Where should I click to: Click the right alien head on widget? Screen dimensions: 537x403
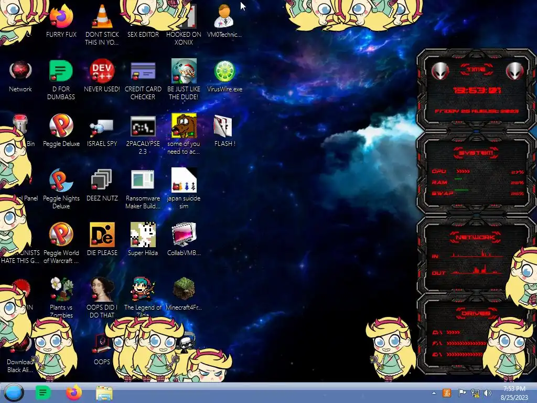pos(515,71)
